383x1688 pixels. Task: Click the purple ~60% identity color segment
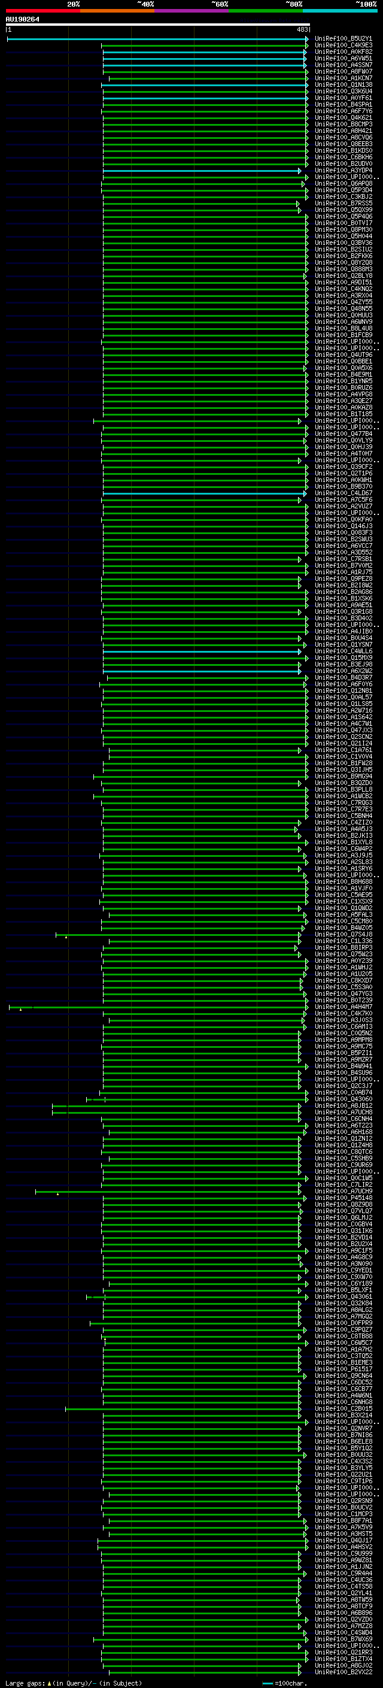pyautogui.click(x=191, y=11)
